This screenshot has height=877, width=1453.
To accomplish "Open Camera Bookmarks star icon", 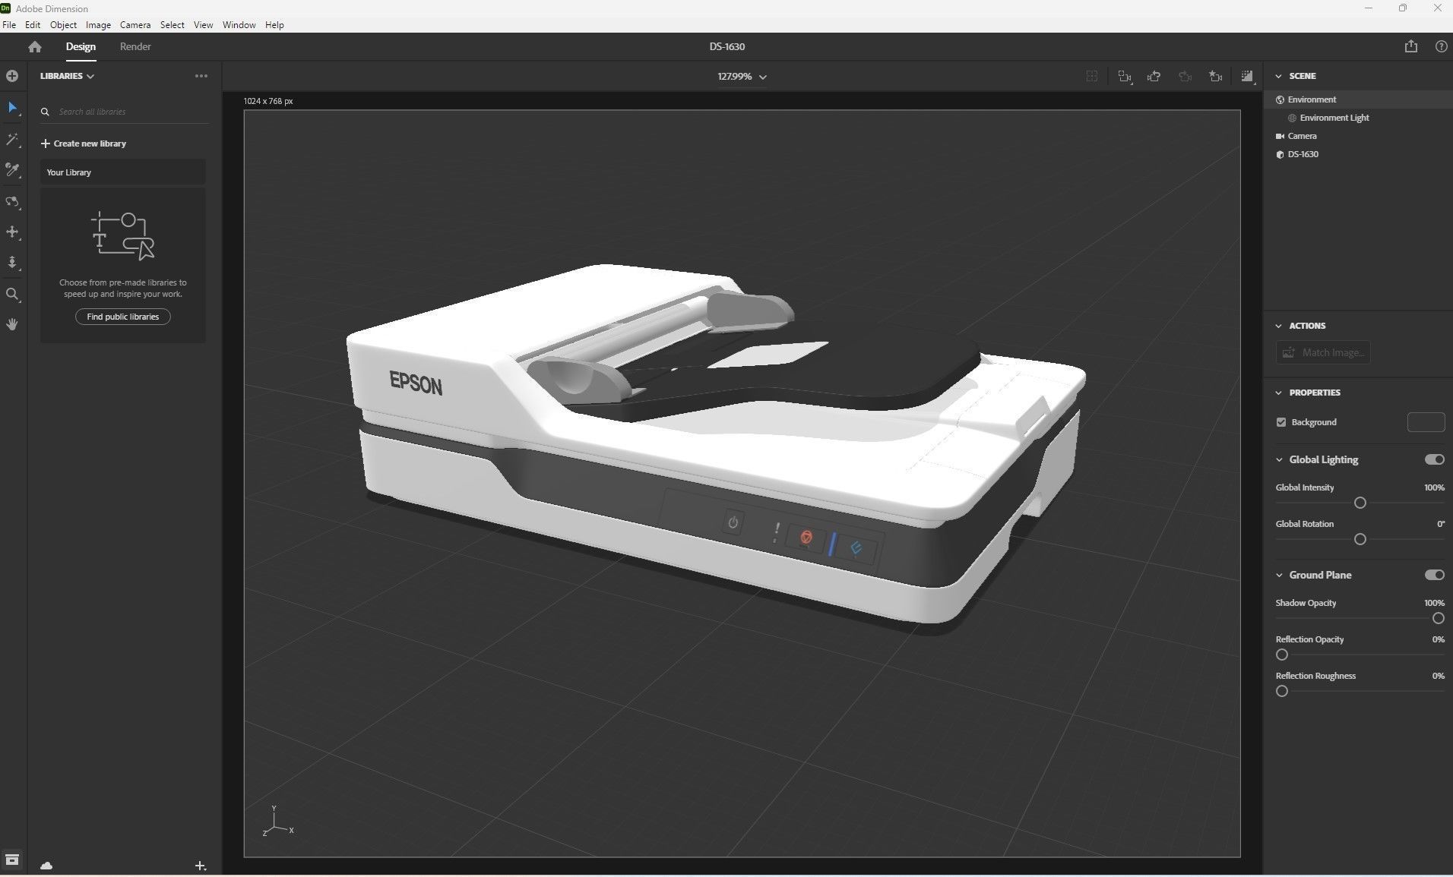I will click(1216, 76).
